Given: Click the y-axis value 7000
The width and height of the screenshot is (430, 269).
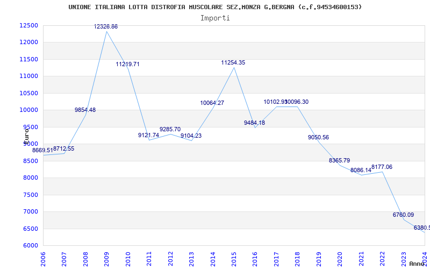Looking at the screenshot, I should (x=30, y=211).
